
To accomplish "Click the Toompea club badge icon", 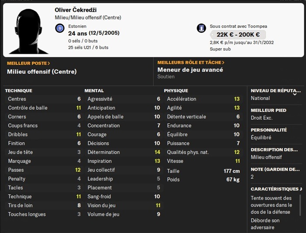I will [x=201, y=28].
